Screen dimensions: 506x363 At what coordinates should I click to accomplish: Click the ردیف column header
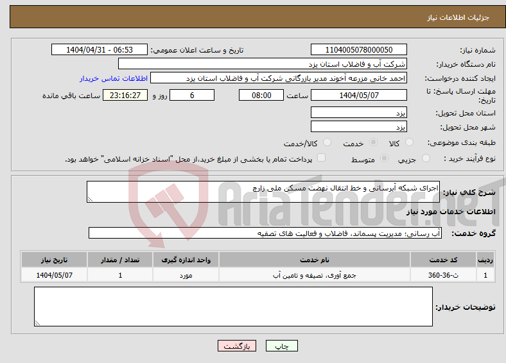tap(485, 260)
